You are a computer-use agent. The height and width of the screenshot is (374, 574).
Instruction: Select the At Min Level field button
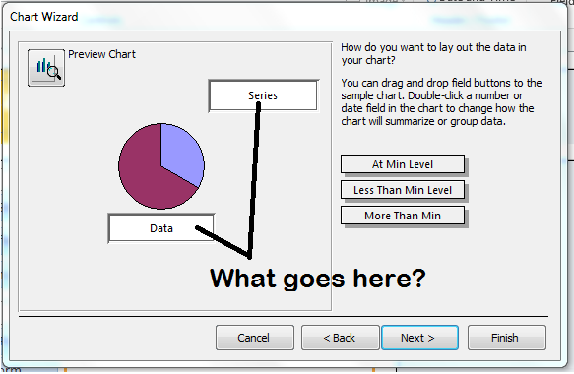403,164
